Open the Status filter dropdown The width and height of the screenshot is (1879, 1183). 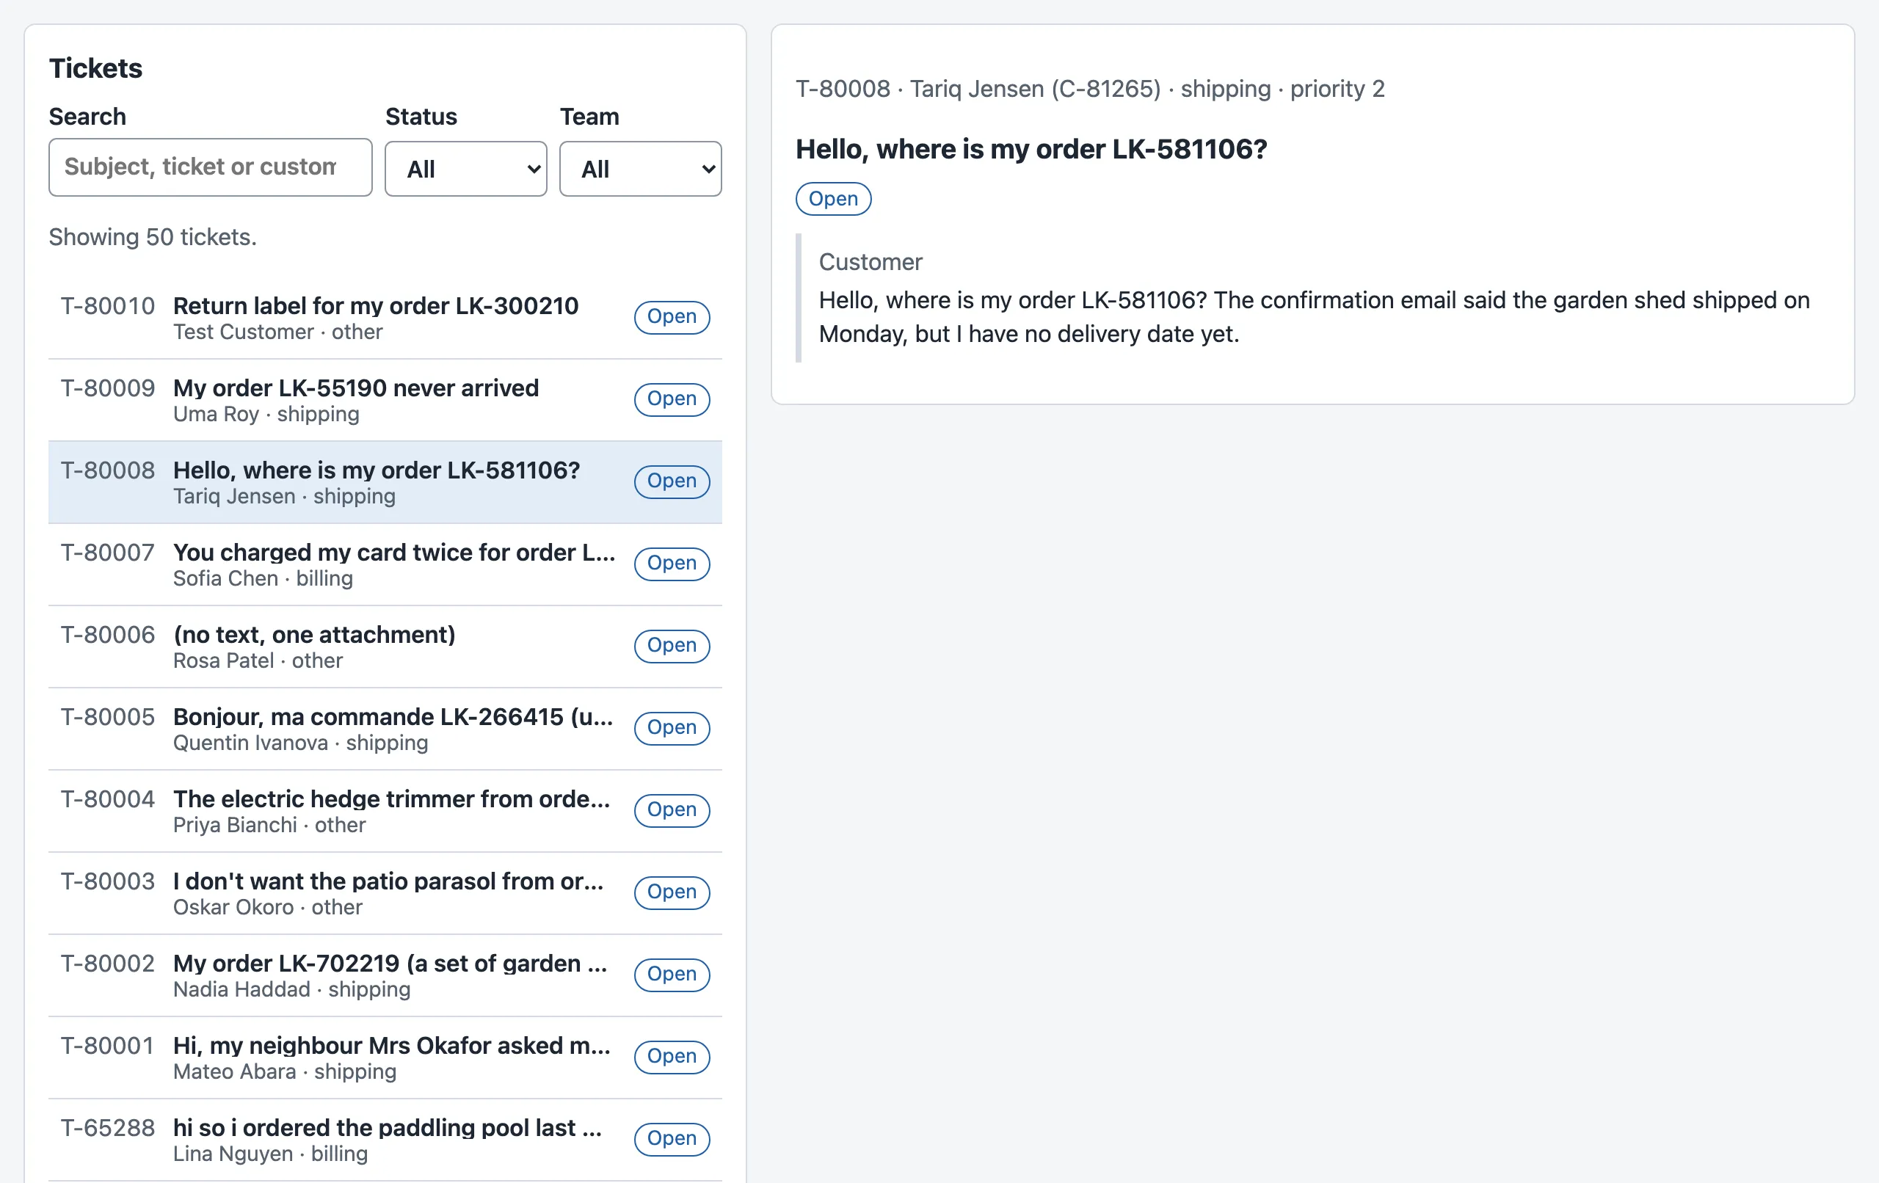pos(465,169)
